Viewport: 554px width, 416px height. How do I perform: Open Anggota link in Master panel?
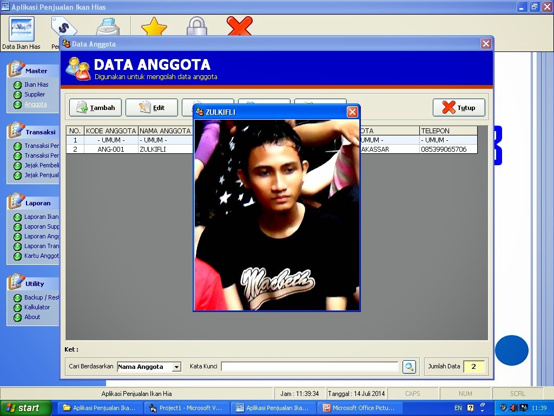tap(35, 105)
